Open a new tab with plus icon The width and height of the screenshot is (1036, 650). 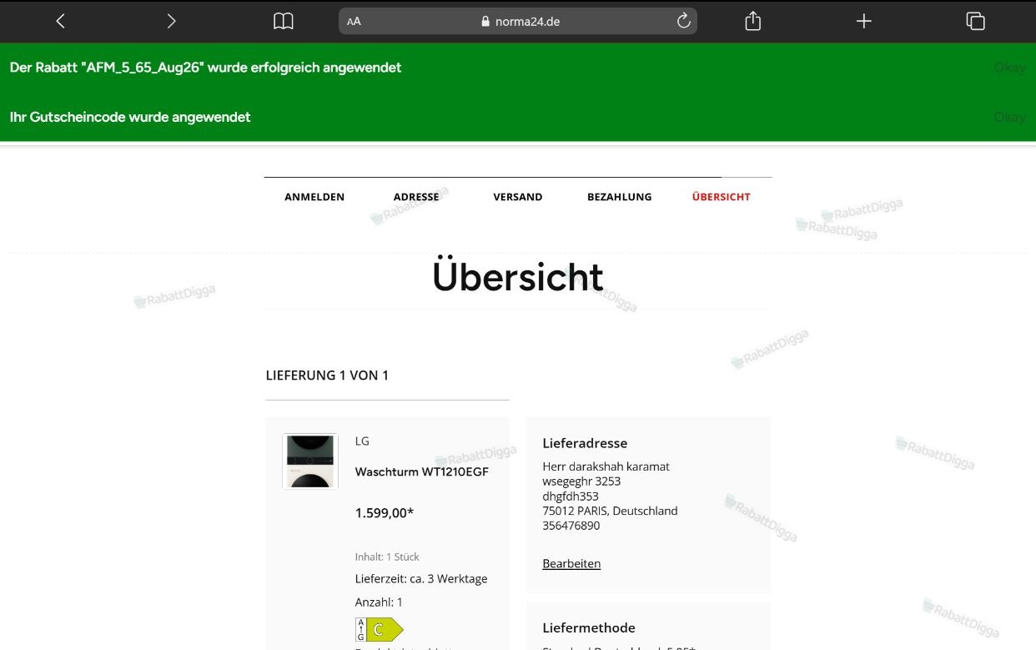point(864,22)
